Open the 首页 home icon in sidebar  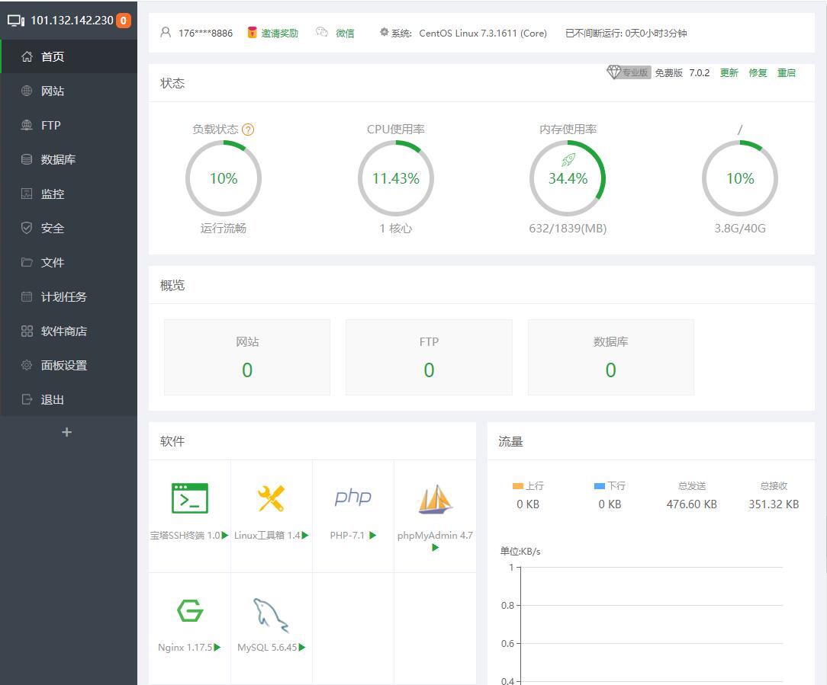(27, 56)
